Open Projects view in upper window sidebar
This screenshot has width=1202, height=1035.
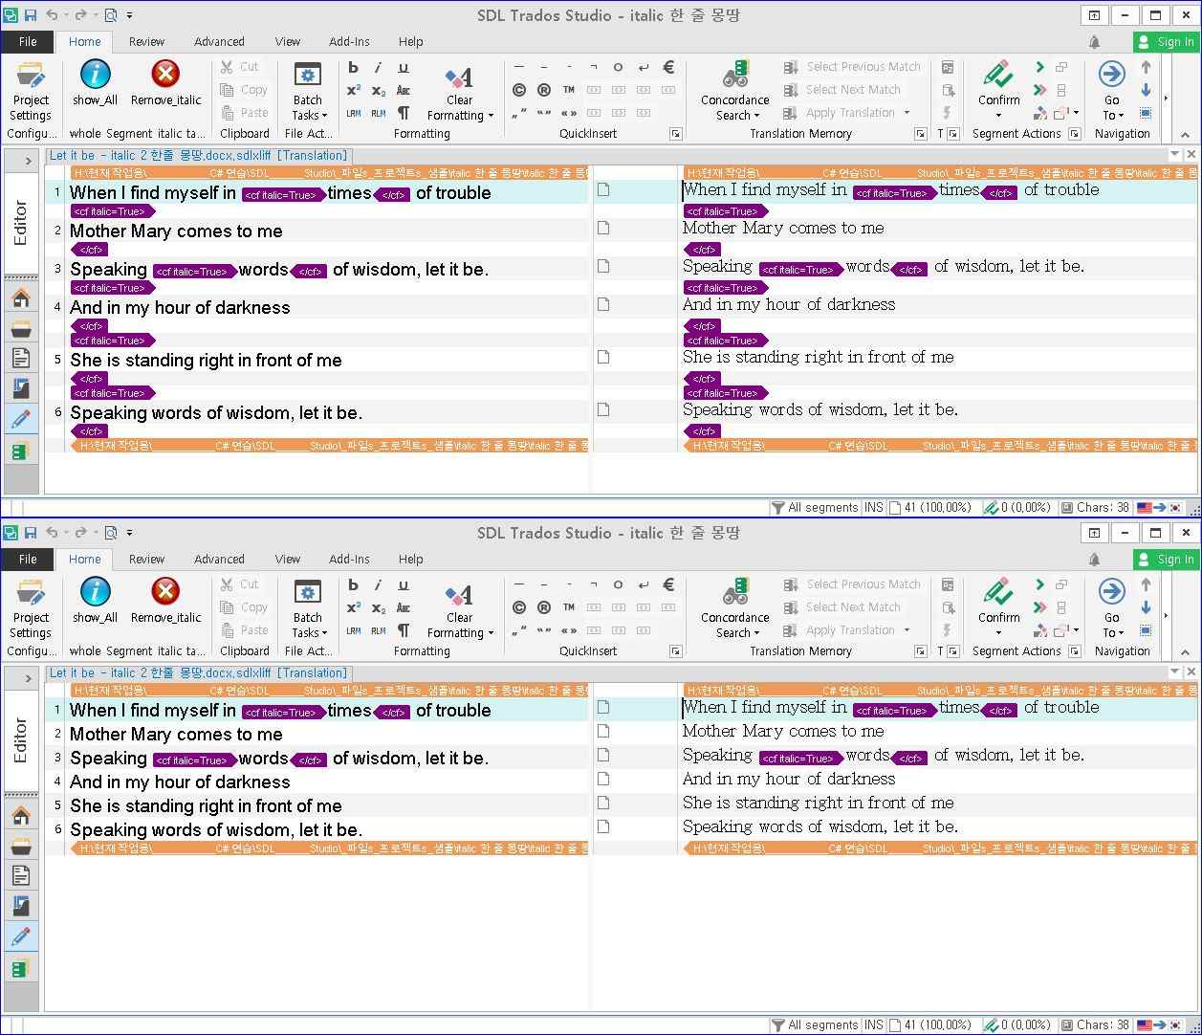point(20,329)
